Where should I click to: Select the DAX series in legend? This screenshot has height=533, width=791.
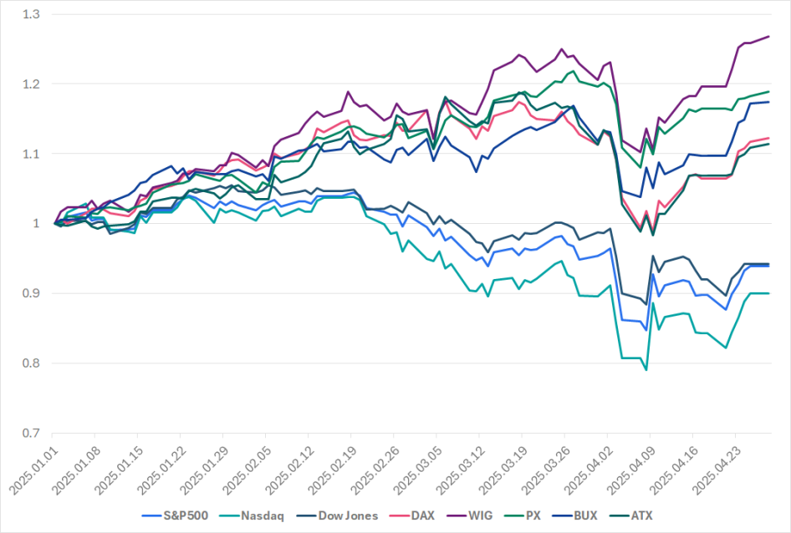(x=421, y=515)
